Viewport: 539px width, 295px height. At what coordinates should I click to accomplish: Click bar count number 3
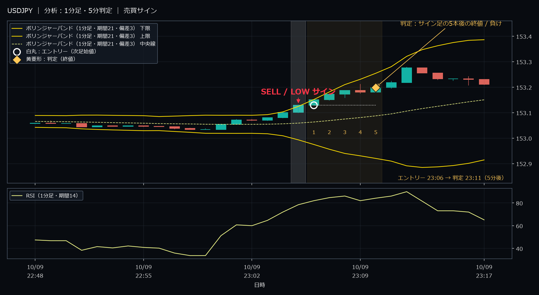pyautogui.click(x=345, y=132)
